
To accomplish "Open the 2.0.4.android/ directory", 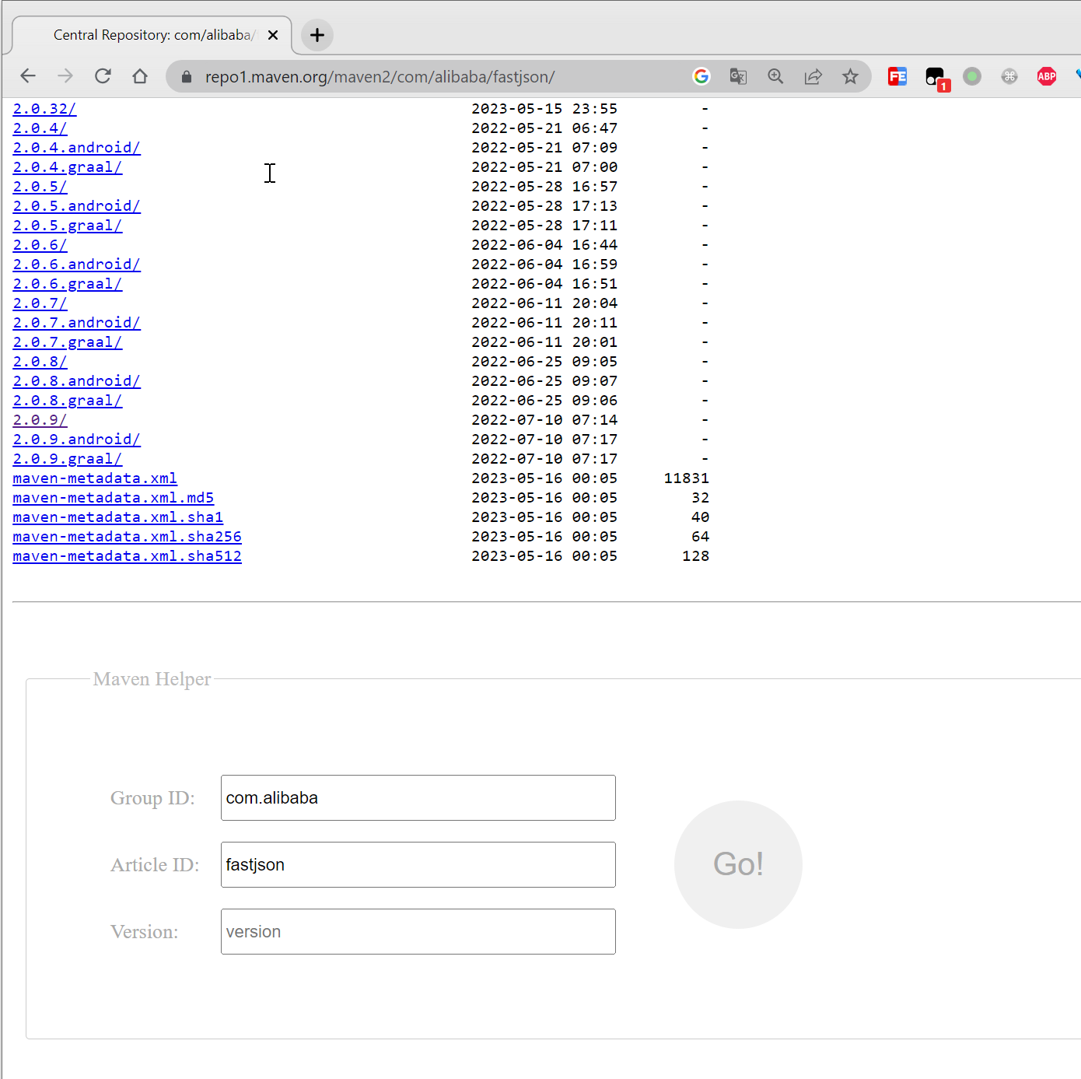I will click(x=76, y=148).
